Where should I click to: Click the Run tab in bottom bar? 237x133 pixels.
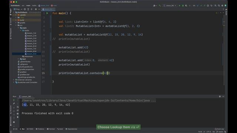[22, 129]
